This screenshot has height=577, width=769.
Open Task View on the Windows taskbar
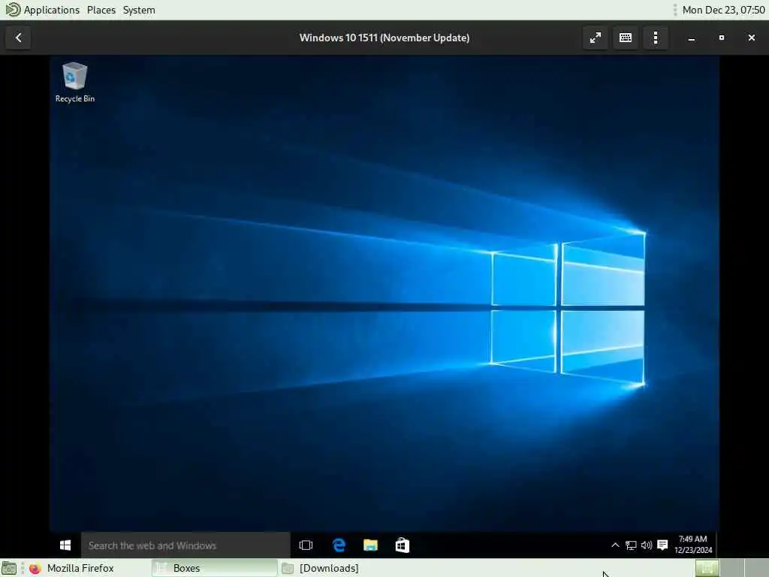click(x=306, y=545)
